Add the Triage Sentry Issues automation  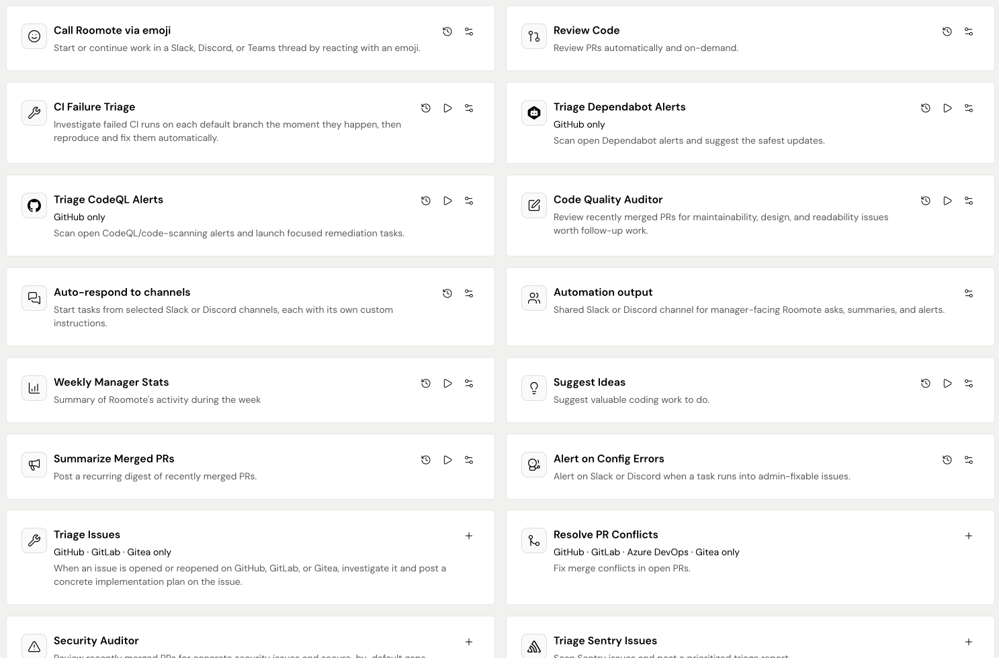tap(969, 642)
